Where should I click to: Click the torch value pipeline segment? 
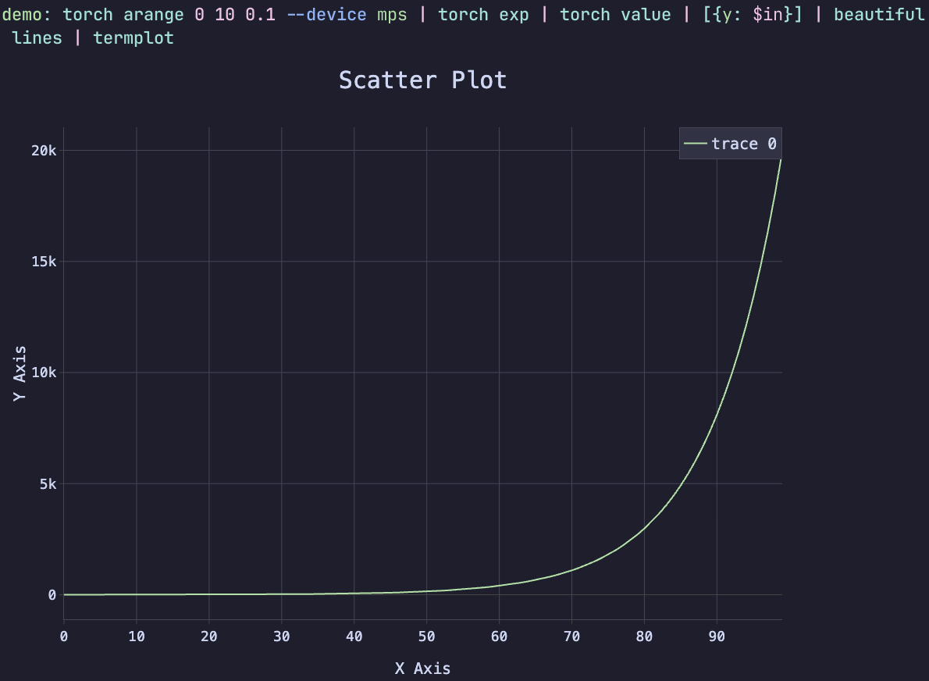tap(615, 14)
